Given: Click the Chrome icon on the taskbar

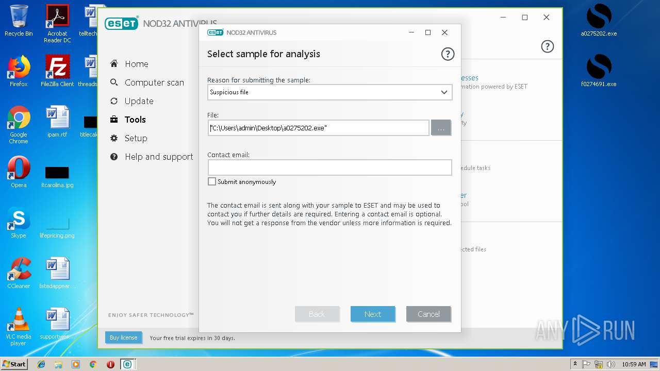Looking at the screenshot, I should point(93,364).
